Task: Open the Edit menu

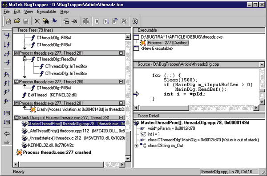Action: 17,12
